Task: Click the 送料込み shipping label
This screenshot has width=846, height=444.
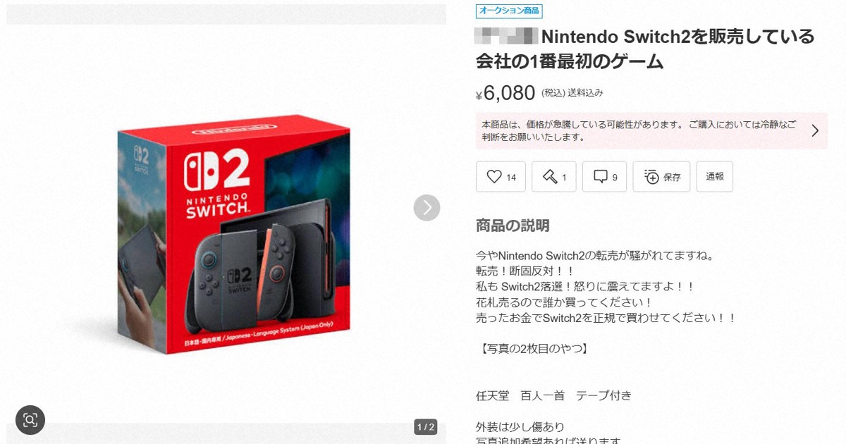Action: click(x=585, y=93)
